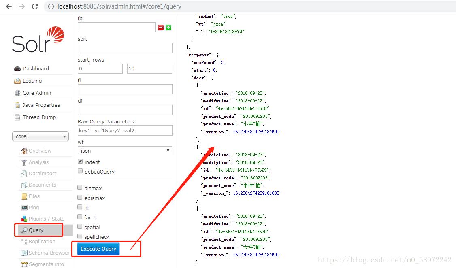Image resolution: width=456 pixels, height=268 pixels.
Task: Click the green add fq filter icon
Action: [x=168, y=28]
